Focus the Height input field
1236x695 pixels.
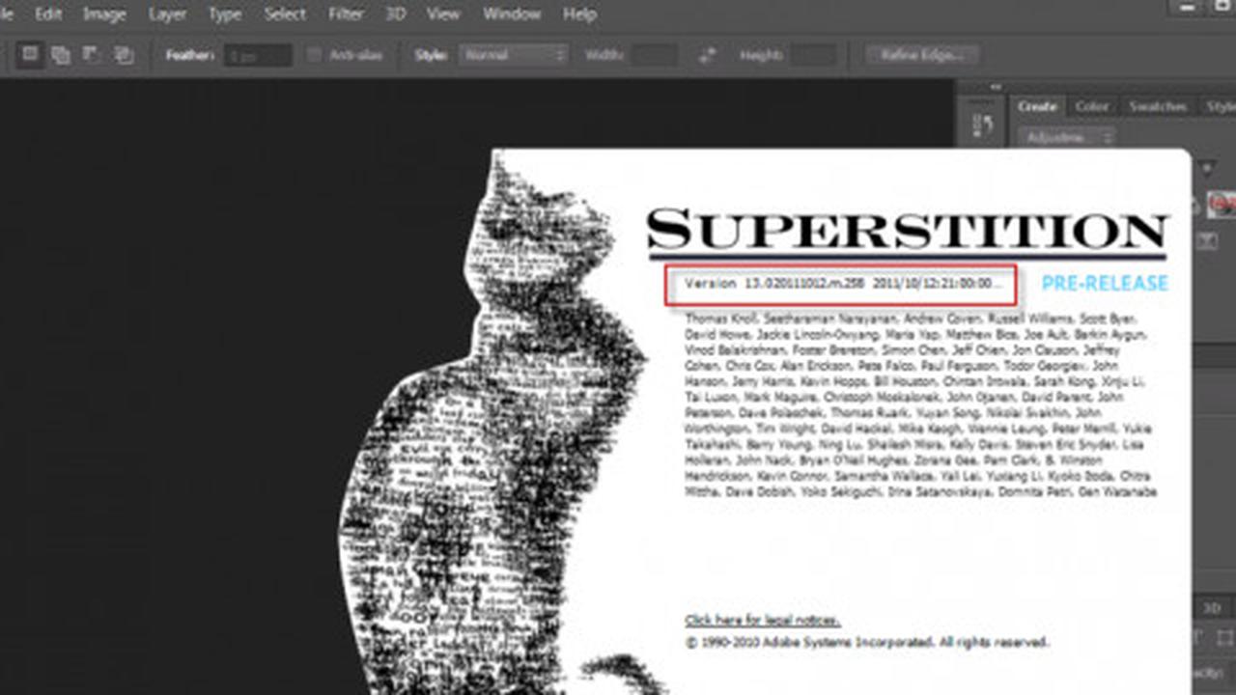812,55
